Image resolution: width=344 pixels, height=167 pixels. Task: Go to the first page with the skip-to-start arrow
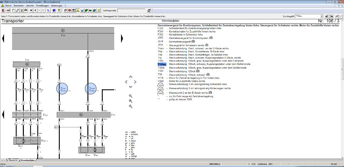coord(31,11)
